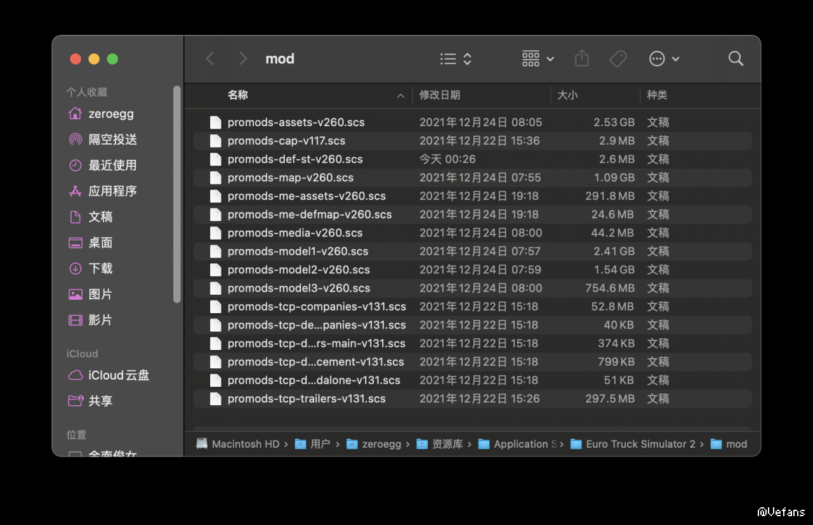The width and height of the screenshot is (813, 525).
Task: Sort by the 种类 column header
Action: (x=657, y=95)
